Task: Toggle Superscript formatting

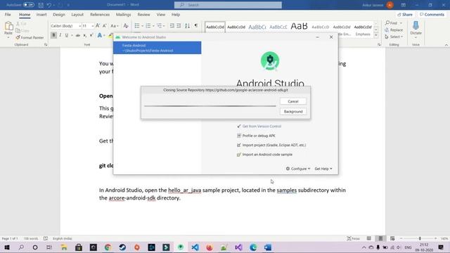Action: coord(91,35)
